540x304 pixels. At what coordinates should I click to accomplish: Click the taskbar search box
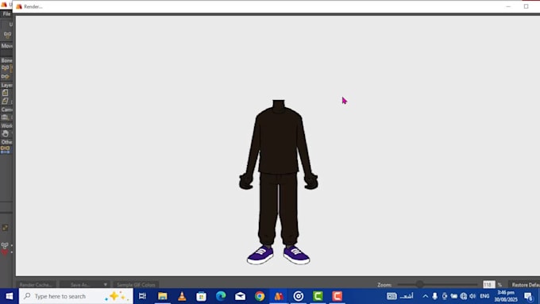pyautogui.click(x=76, y=296)
